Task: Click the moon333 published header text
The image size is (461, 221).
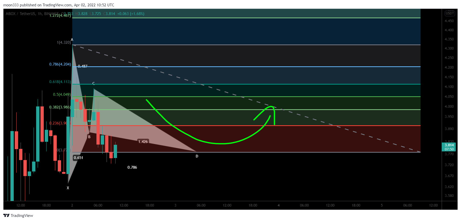Action: (59, 5)
